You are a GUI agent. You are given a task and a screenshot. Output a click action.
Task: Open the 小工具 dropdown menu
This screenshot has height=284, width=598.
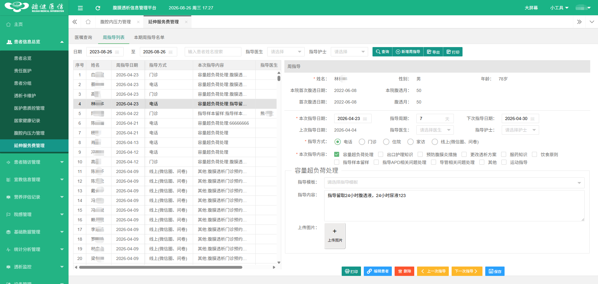pos(559,8)
